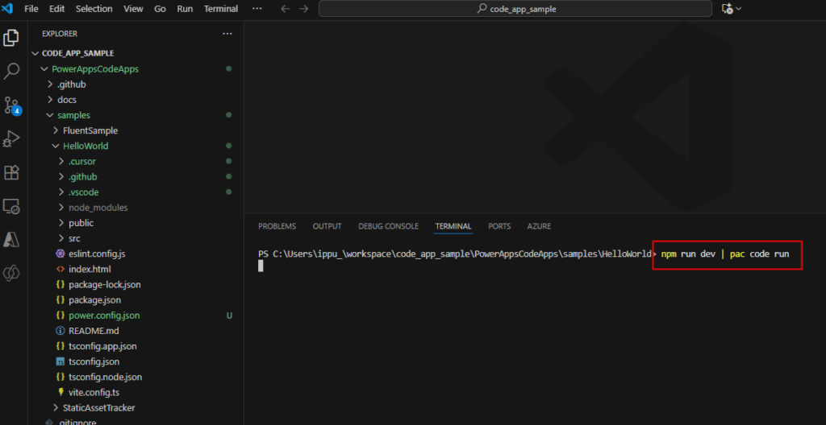
Task: Open the Selection menu
Action: point(94,8)
